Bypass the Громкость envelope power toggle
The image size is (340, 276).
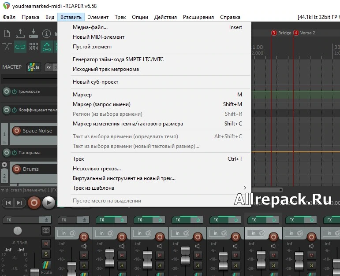click(x=14, y=92)
